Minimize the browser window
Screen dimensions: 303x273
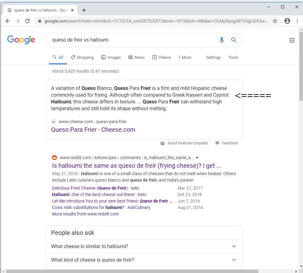coord(269,7)
